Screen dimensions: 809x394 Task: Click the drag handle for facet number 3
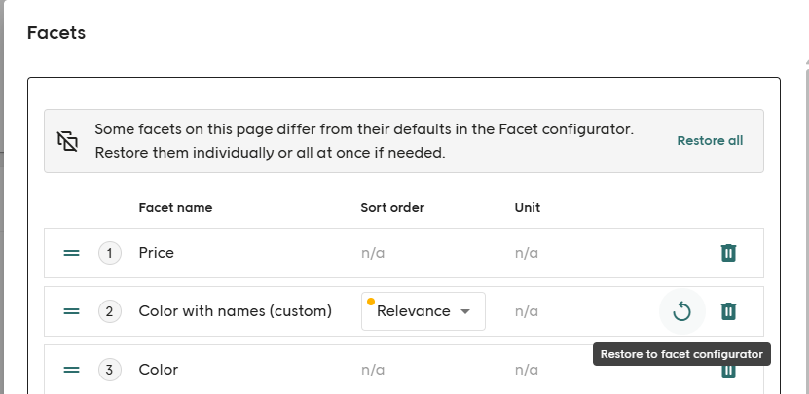pyautogui.click(x=71, y=370)
